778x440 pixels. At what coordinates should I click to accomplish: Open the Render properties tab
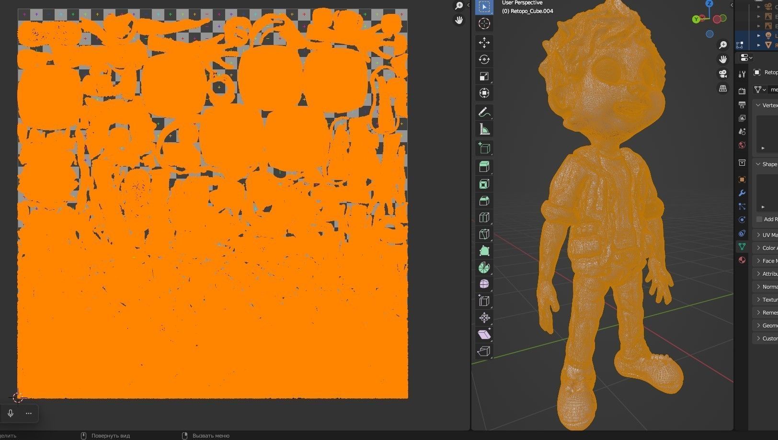pyautogui.click(x=742, y=91)
